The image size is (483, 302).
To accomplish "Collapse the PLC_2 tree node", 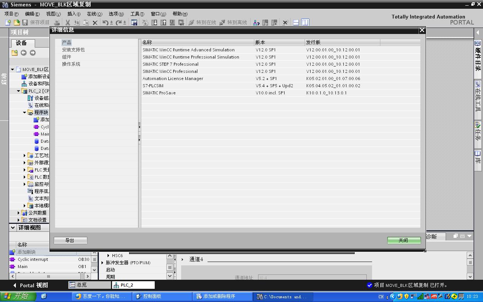I will (x=18, y=91).
